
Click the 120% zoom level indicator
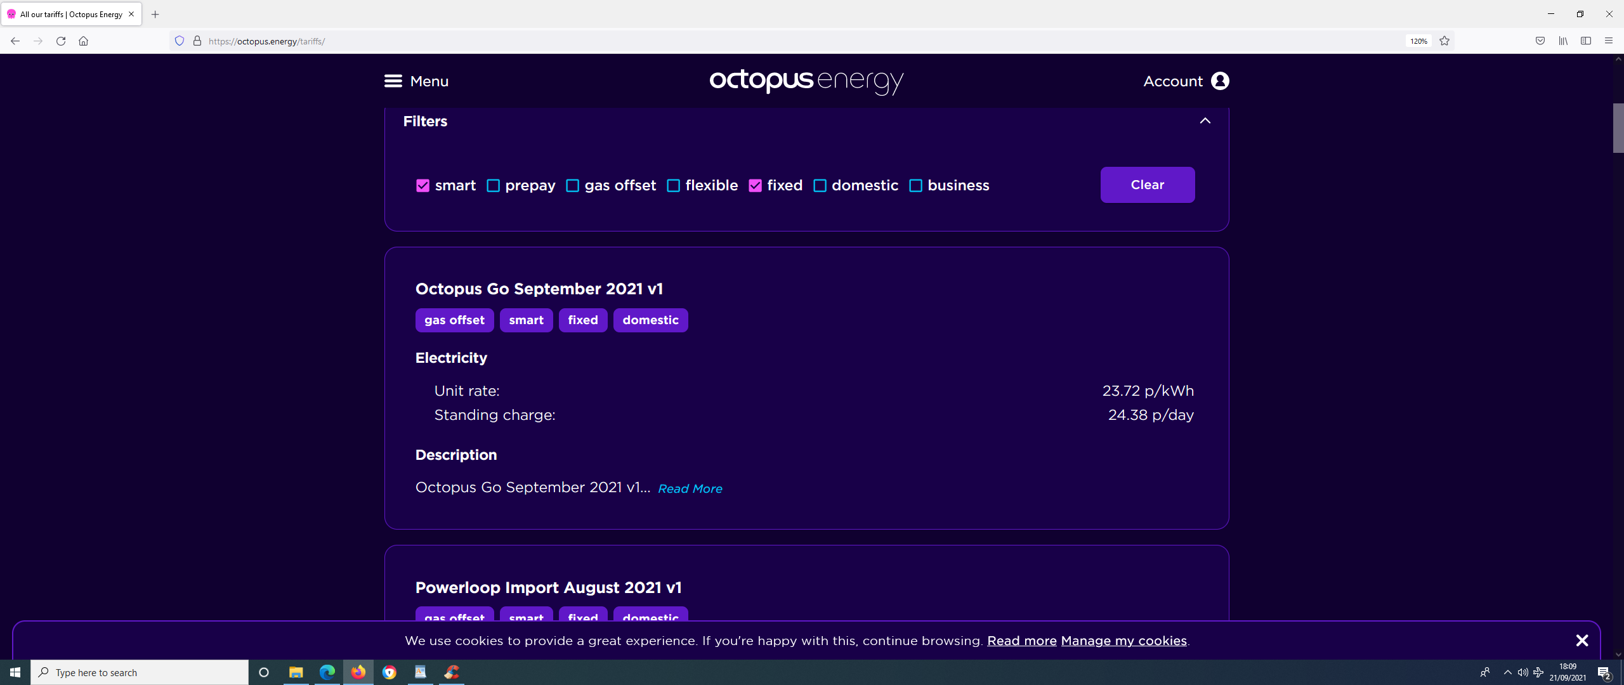tap(1418, 41)
